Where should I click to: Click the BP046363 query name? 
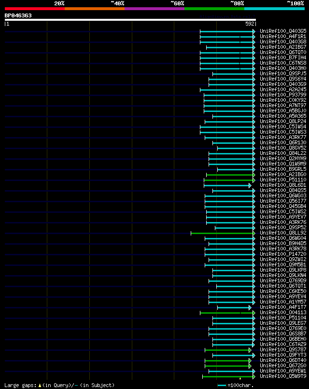(x=18, y=15)
